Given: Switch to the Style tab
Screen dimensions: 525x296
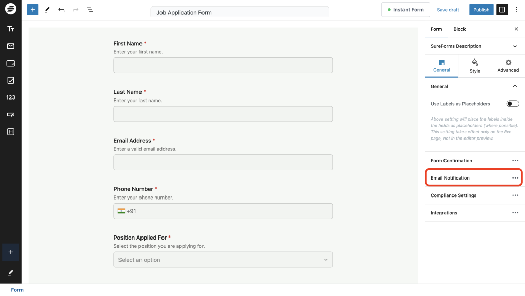Looking at the screenshot, I should coord(474,66).
